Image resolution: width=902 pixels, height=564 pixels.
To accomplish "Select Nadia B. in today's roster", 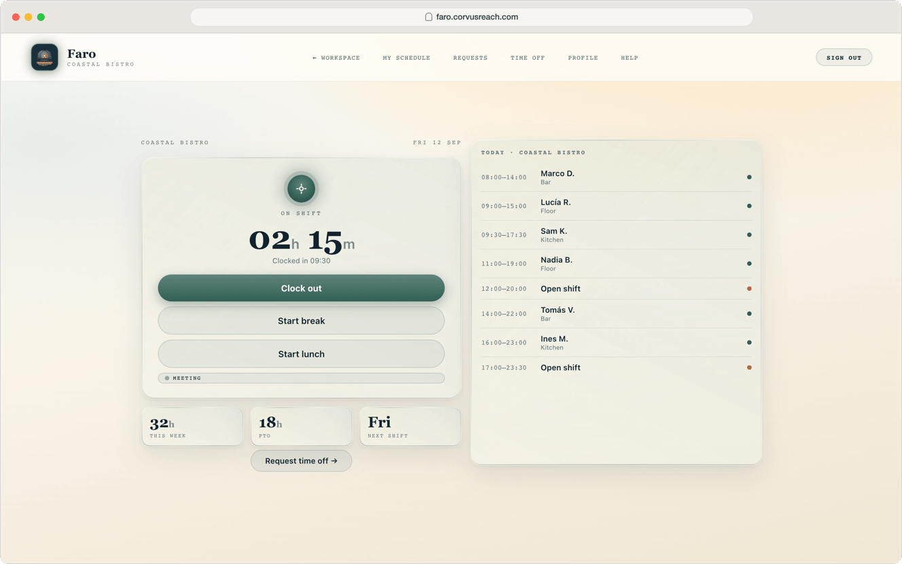I will click(556, 260).
